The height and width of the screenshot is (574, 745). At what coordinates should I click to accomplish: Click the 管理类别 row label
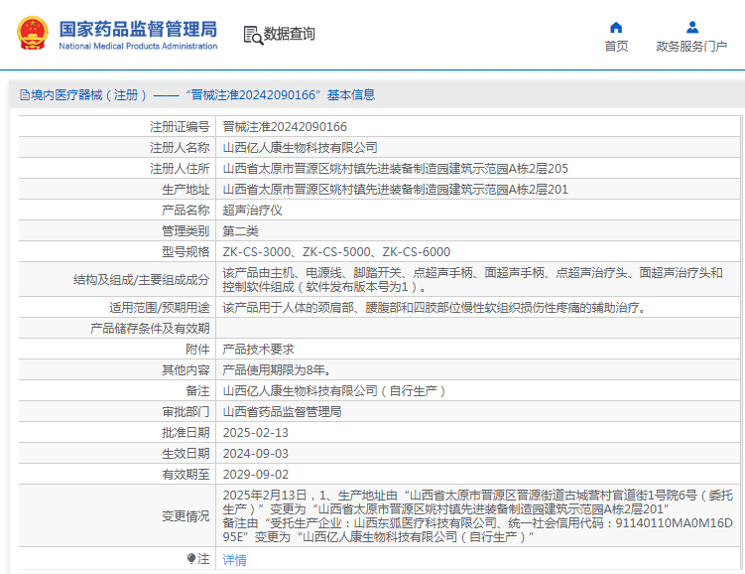point(186,231)
